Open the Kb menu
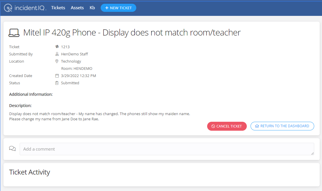The width and height of the screenshot is (322, 191). pos(92,8)
